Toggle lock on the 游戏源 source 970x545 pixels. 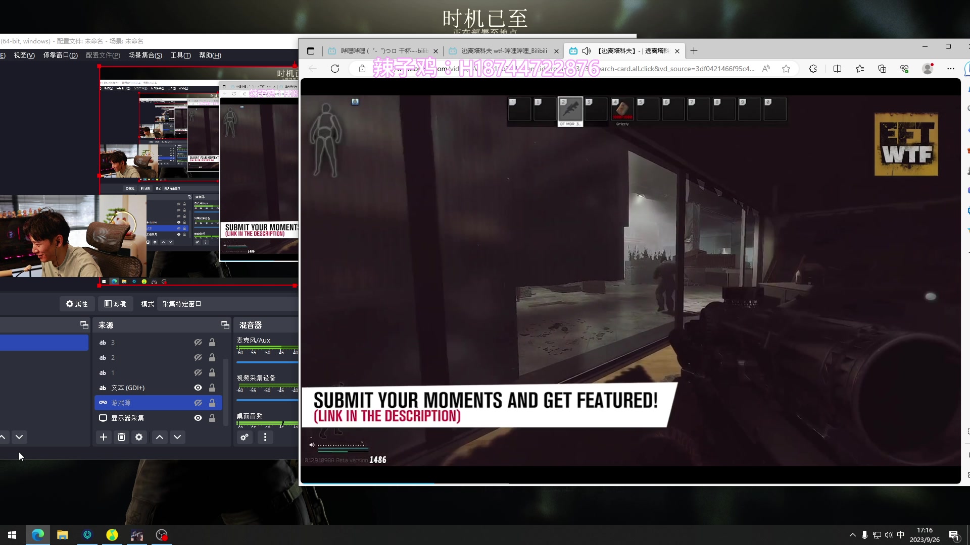pos(212,403)
